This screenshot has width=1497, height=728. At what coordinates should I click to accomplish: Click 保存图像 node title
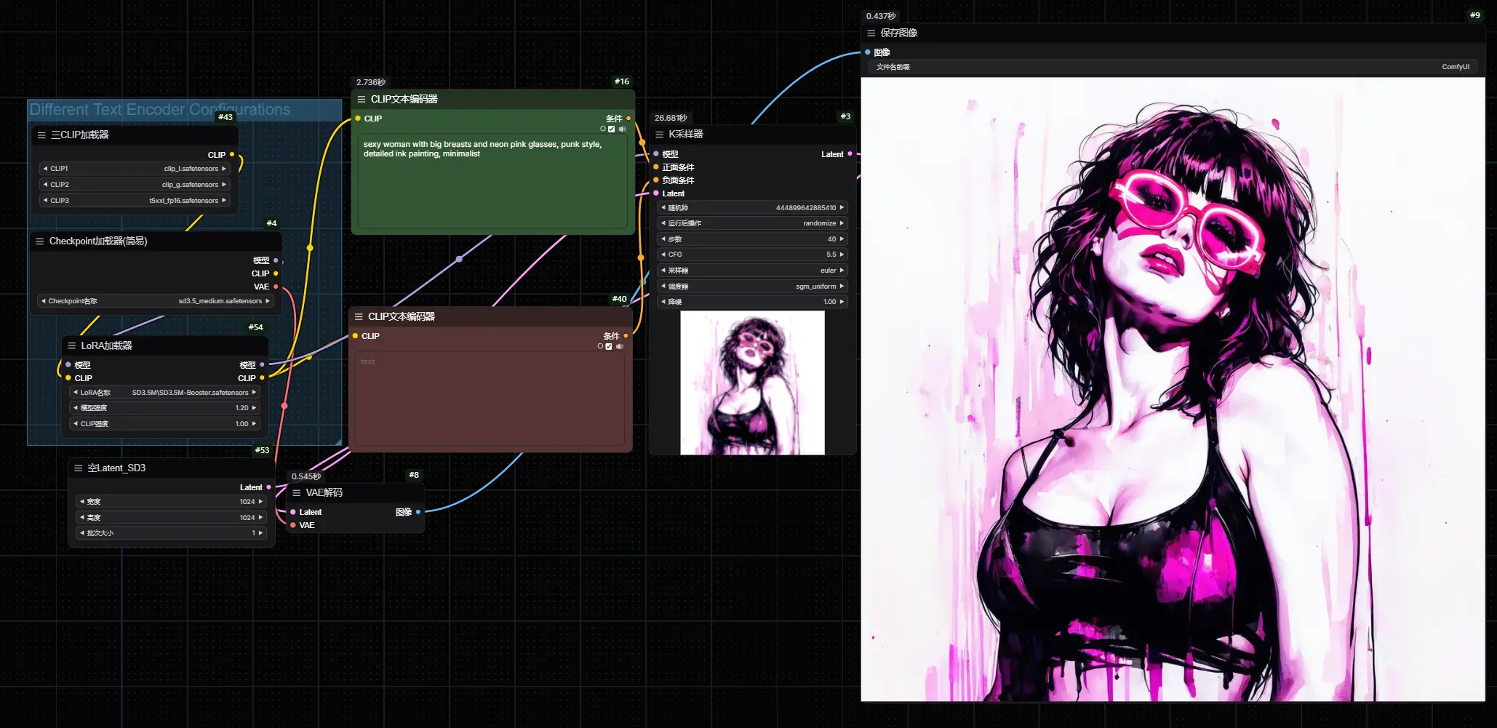[x=899, y=33]
